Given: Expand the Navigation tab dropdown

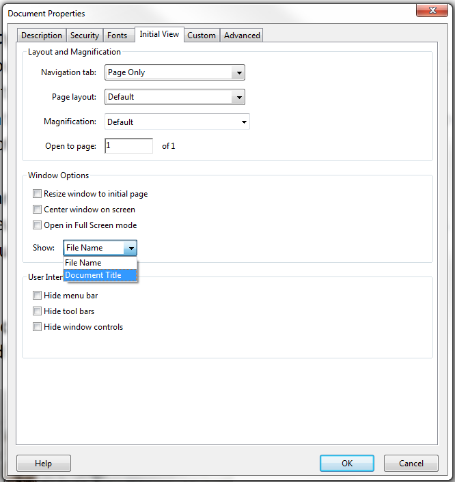Looking at the screenshot, I should tap(175, 72).
